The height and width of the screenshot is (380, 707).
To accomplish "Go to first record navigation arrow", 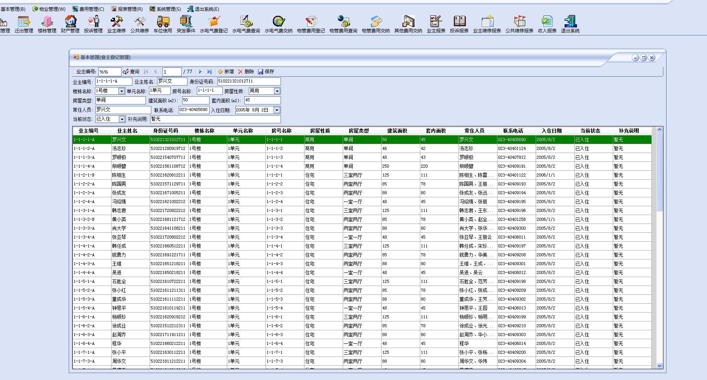I will click(x=146, y=72).
